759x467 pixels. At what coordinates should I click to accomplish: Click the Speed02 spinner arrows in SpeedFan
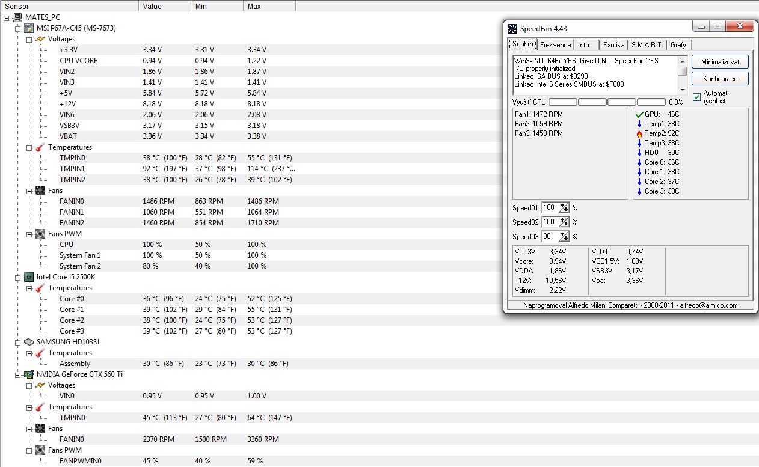[564, 222]
